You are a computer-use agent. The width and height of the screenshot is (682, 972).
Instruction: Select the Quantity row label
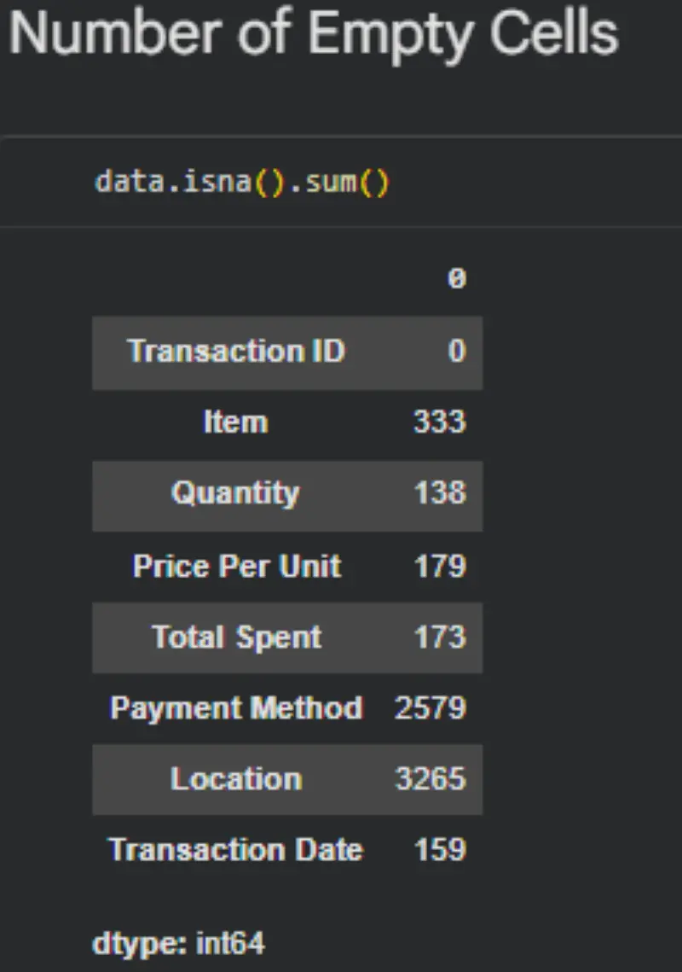(x=235, y=493)
